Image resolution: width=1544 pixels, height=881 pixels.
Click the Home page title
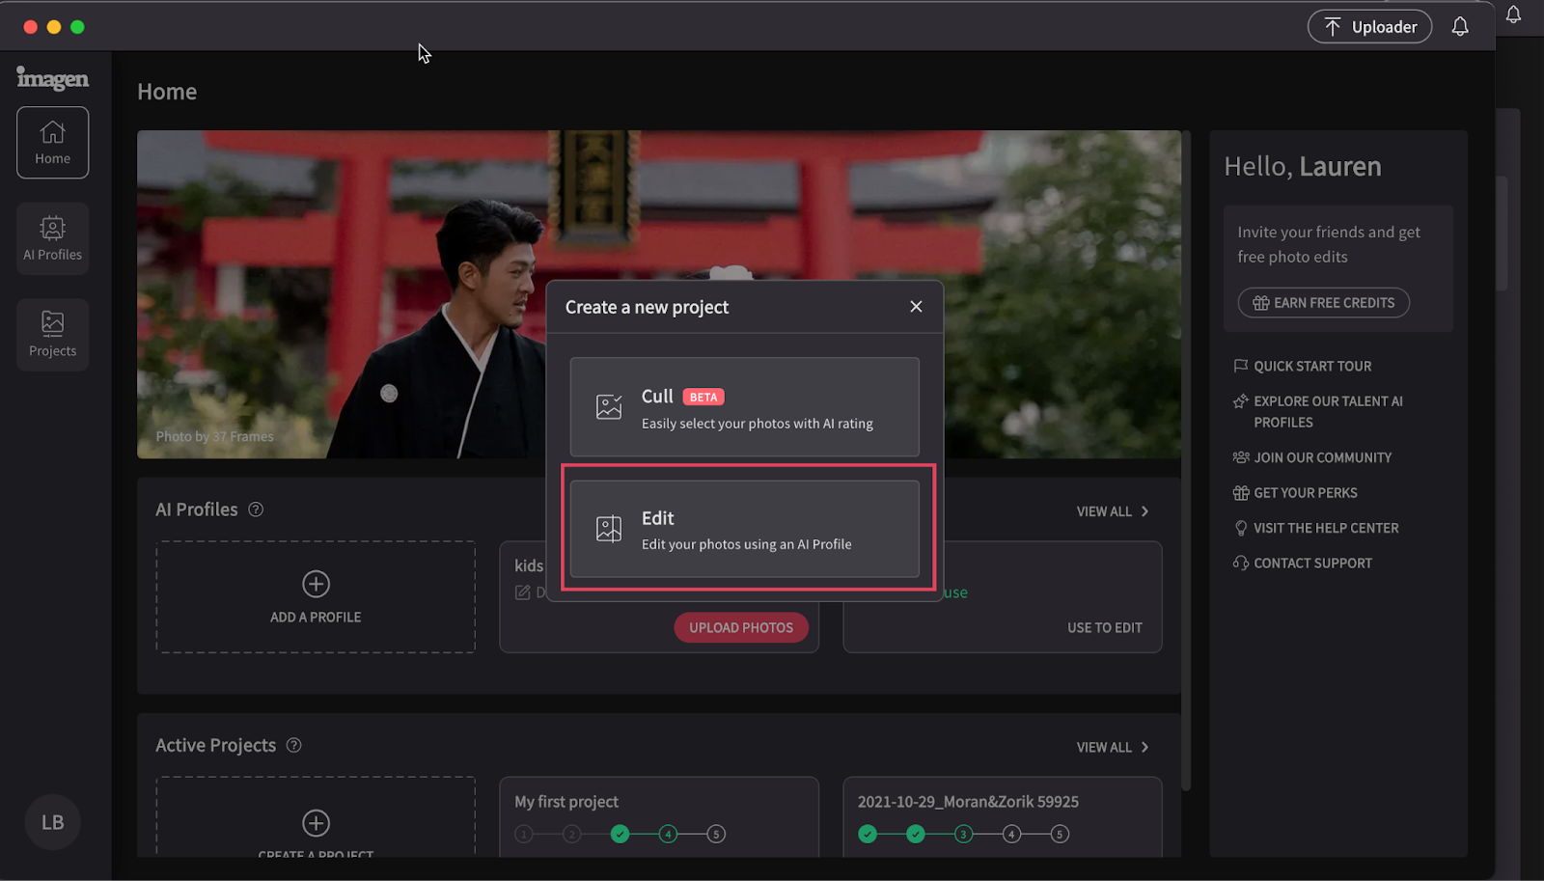[x=167, y=92]
